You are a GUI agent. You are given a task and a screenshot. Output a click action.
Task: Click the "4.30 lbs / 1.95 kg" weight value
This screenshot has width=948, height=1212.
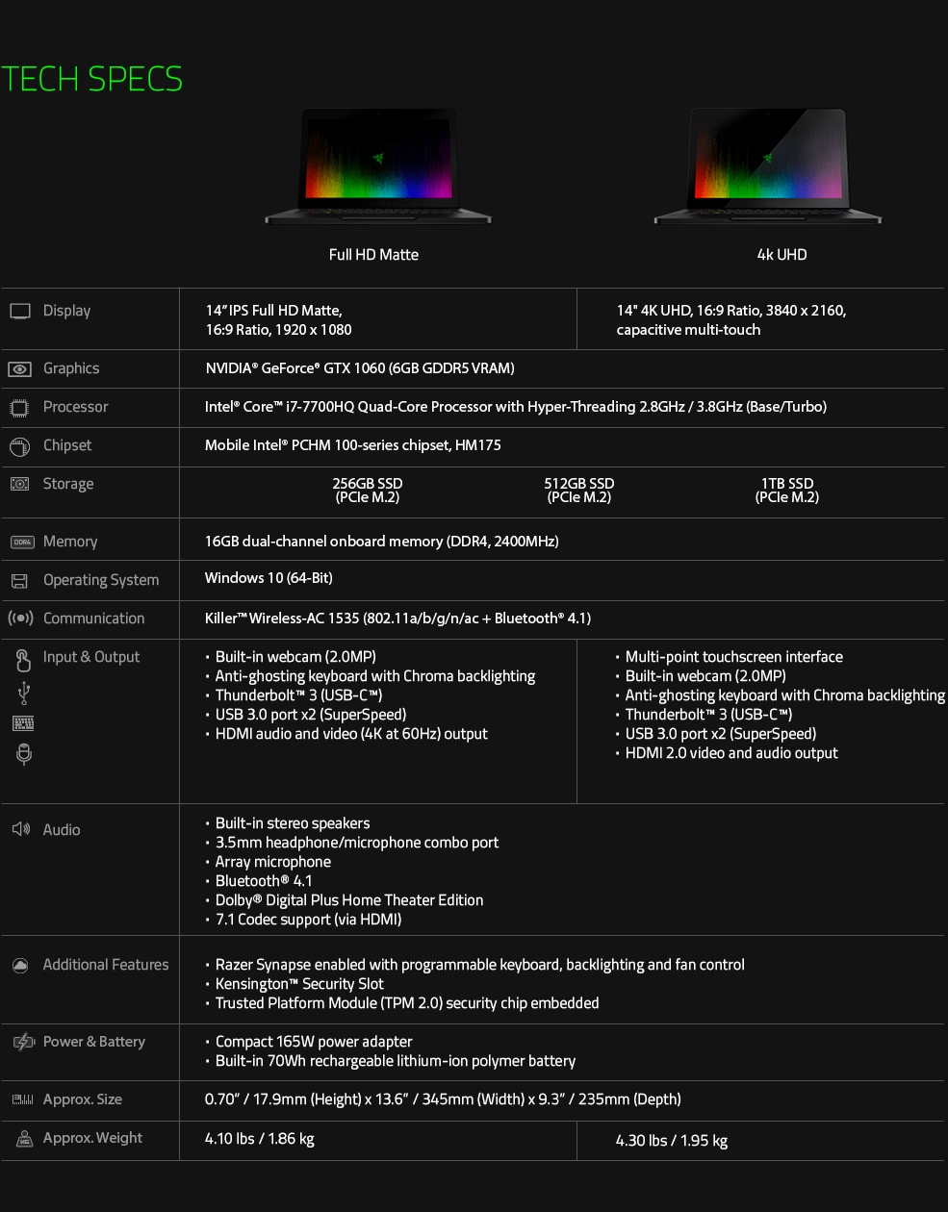point(672,1141)
